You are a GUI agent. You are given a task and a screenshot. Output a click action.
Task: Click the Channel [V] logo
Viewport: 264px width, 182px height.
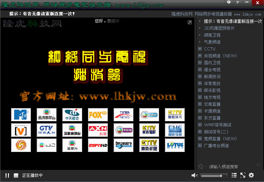(x=21, y=130)
